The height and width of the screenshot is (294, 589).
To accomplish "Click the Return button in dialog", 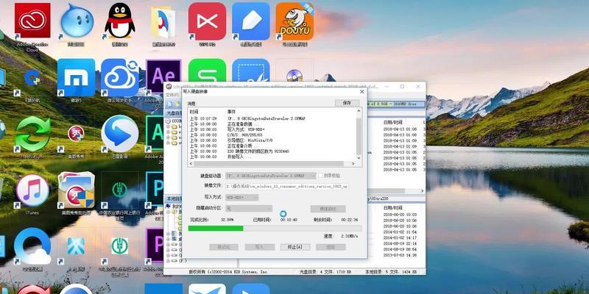I will [x=331, y=247].
